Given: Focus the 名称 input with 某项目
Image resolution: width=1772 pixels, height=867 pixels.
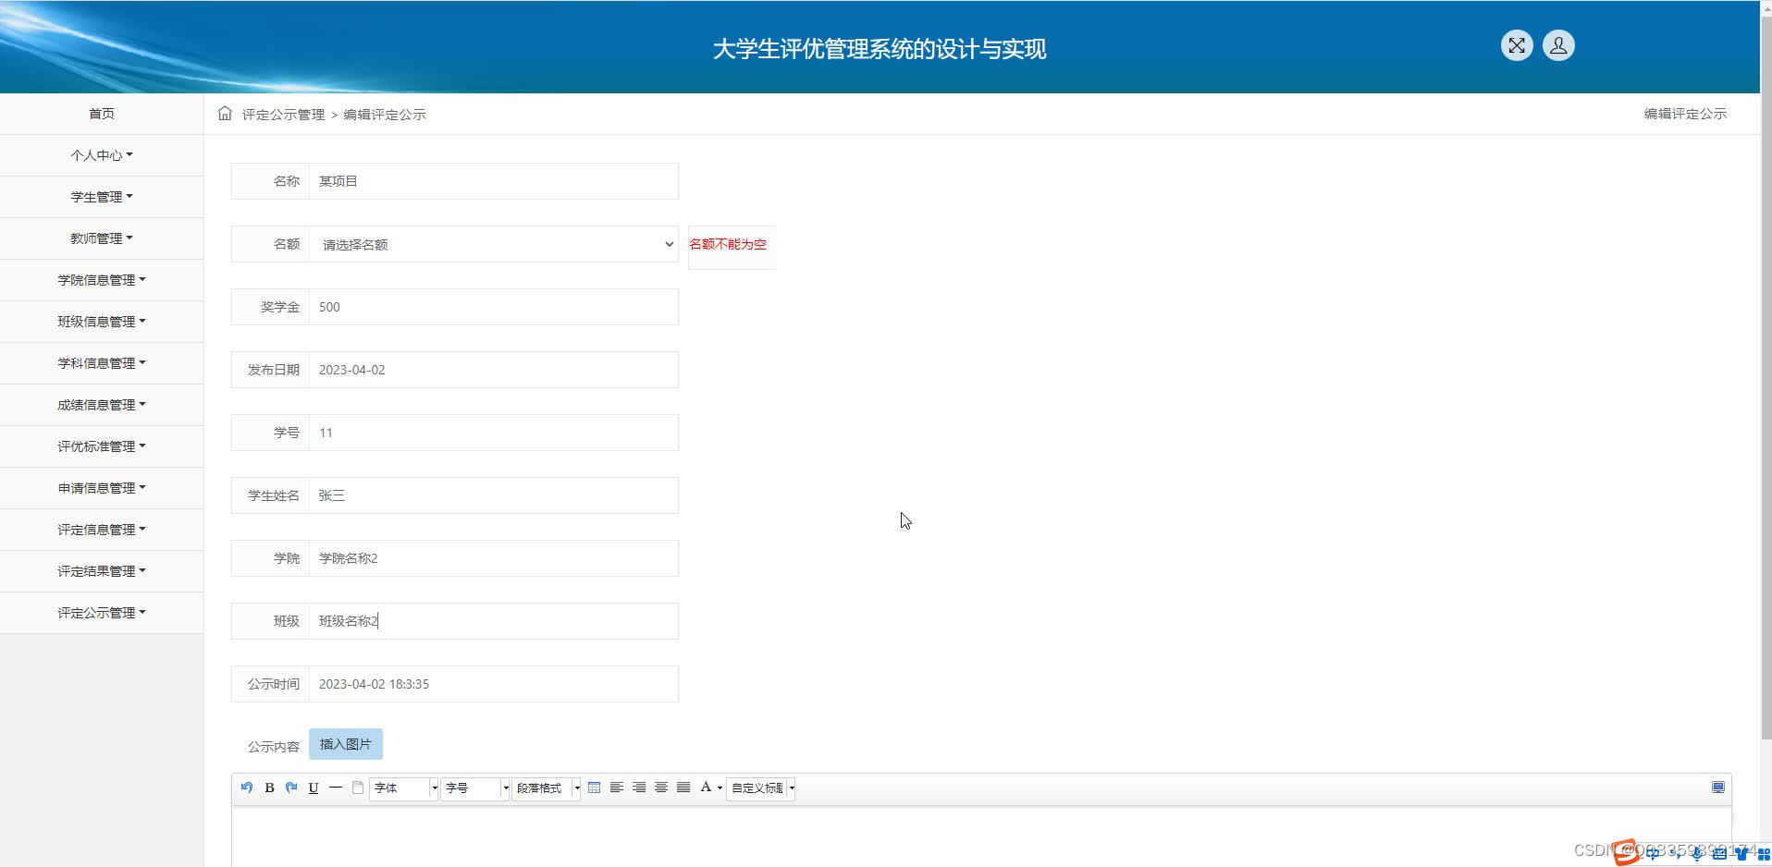Looking at the screenshot, I should 494,181.
